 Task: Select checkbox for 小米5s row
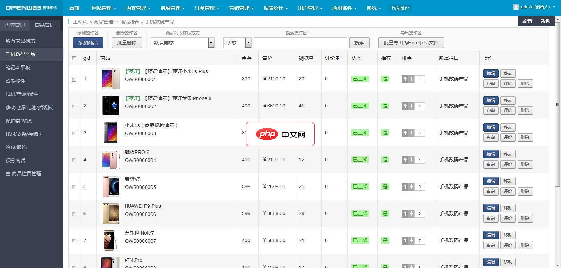coord(74,133)
